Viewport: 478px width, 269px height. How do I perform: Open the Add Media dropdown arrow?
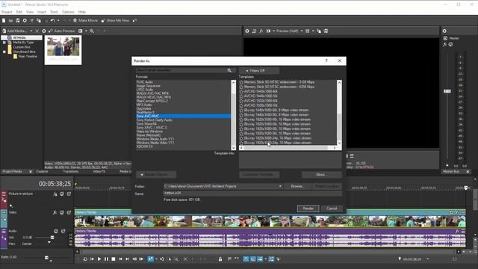pos(31,31)
